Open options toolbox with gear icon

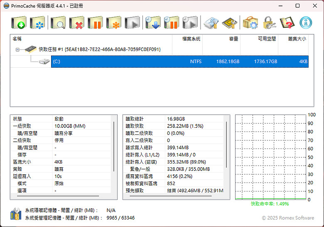(x=250, y=22)
